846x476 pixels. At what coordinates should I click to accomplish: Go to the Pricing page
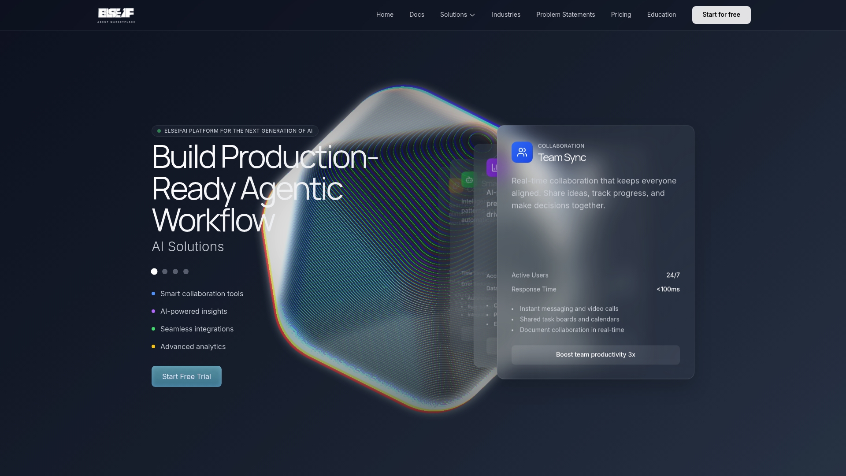click(x=621, y=15)
